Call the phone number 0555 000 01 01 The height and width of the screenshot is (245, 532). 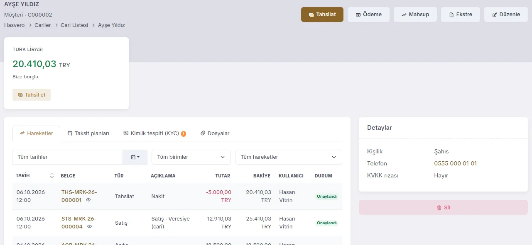pyautogui.click(x=456, y=163)
